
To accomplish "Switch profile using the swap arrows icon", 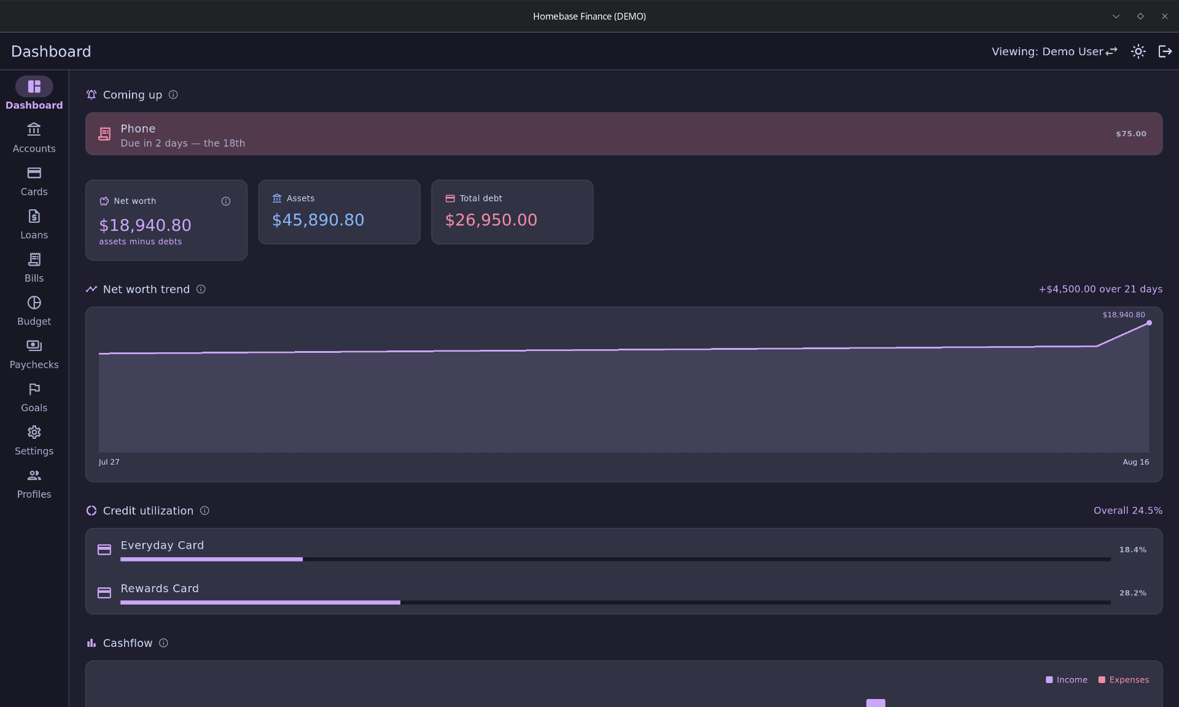I will click(x=1111, y=52).
